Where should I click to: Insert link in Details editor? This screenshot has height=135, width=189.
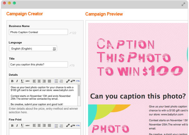tap(68, 81)
